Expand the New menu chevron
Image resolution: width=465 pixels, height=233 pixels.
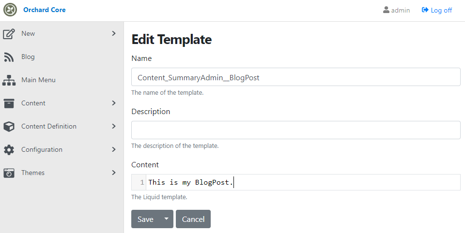pyautogui.click(x=114, y=33)
